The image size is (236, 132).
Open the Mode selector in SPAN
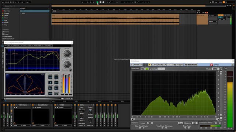215,69
